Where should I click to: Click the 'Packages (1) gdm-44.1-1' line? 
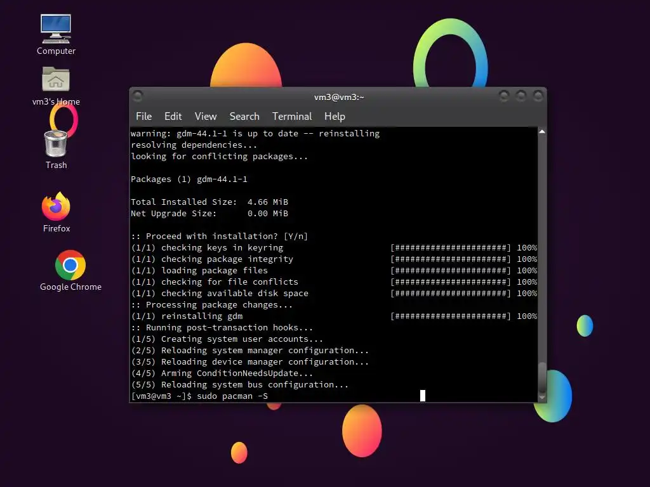tap(189, 179)
